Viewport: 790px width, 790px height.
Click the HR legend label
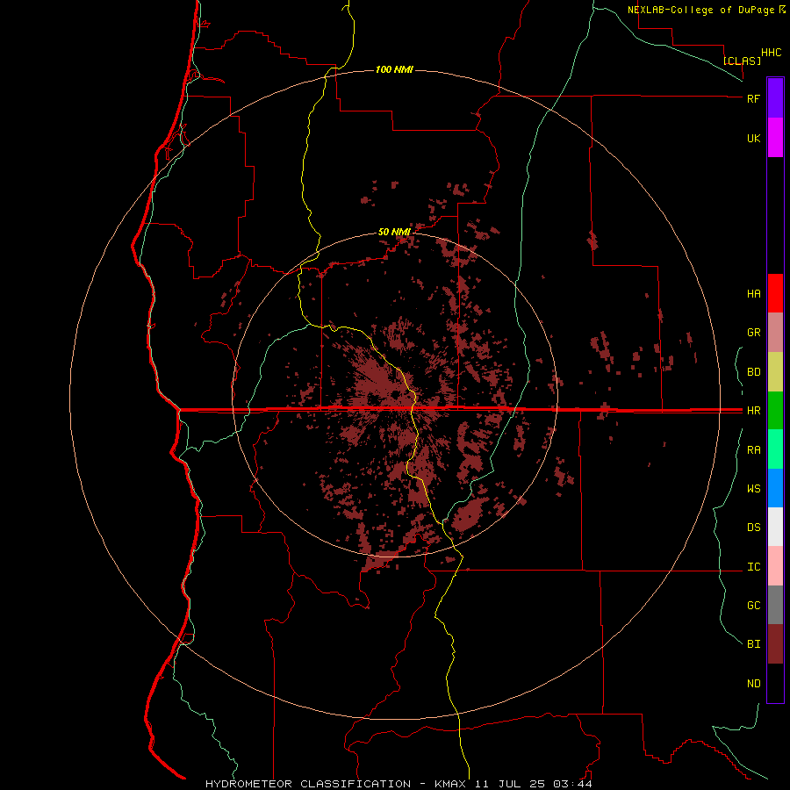point(753,411)
